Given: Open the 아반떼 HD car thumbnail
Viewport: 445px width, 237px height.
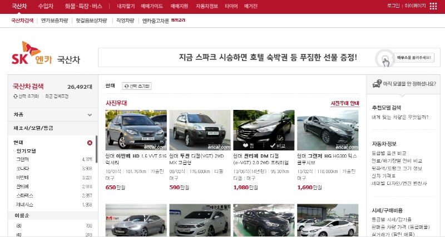Looking at the screenshot, I should click(x=136, y=130).
